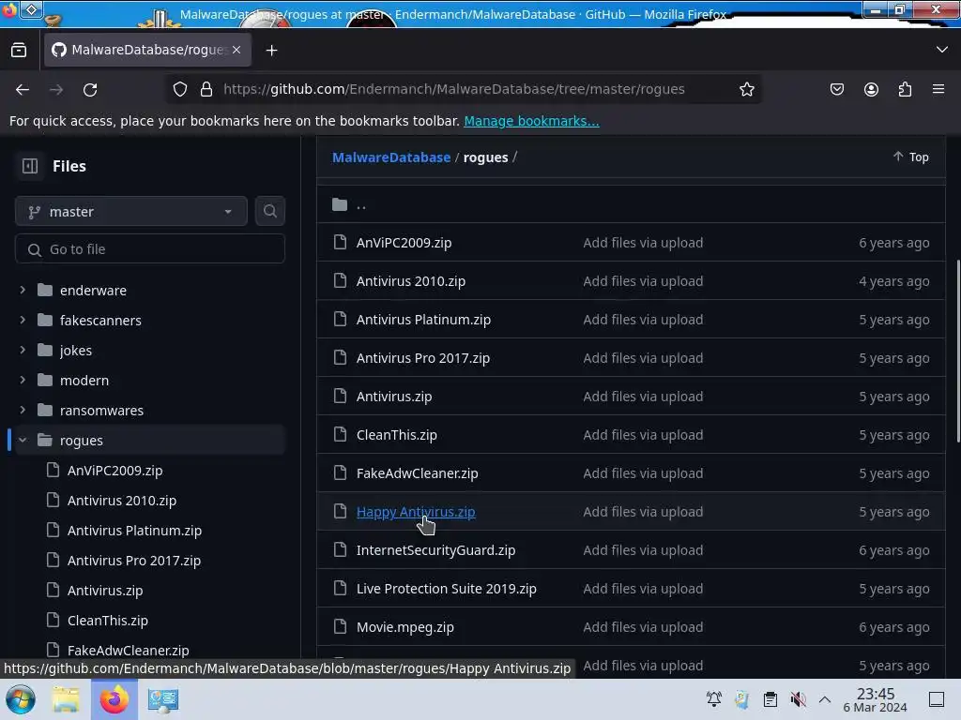Focus the Go to file field
Image resolution: width=961 pixels, height=720 pixels.
(x=149, y=249)
